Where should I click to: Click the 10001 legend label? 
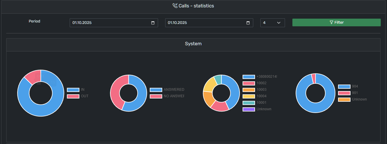261,103
